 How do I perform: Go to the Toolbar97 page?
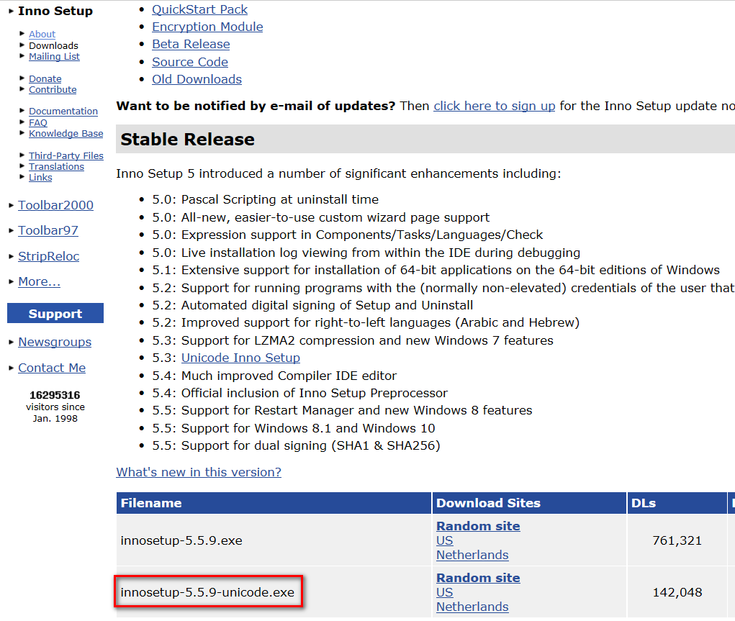[48, 230]
